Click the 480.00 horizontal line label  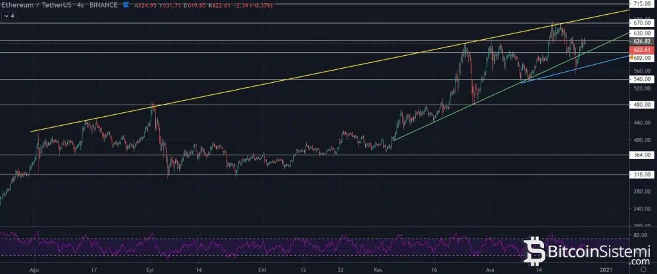(x=642, y=105)
